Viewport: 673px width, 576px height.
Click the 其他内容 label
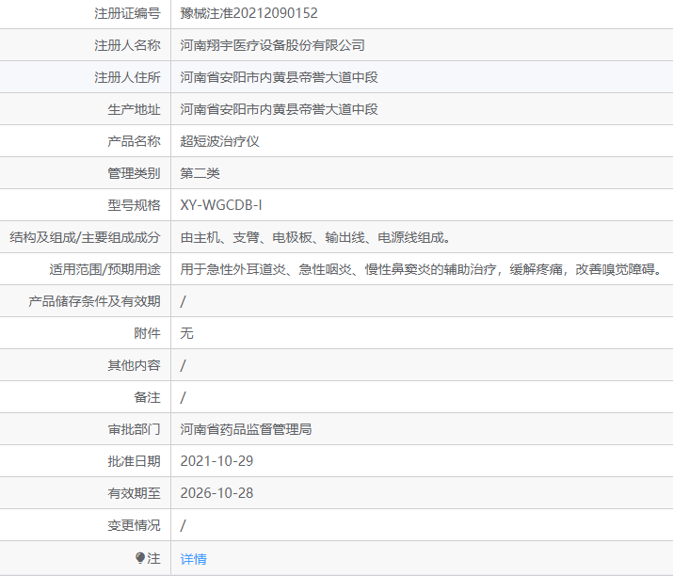tap(134, 365)
